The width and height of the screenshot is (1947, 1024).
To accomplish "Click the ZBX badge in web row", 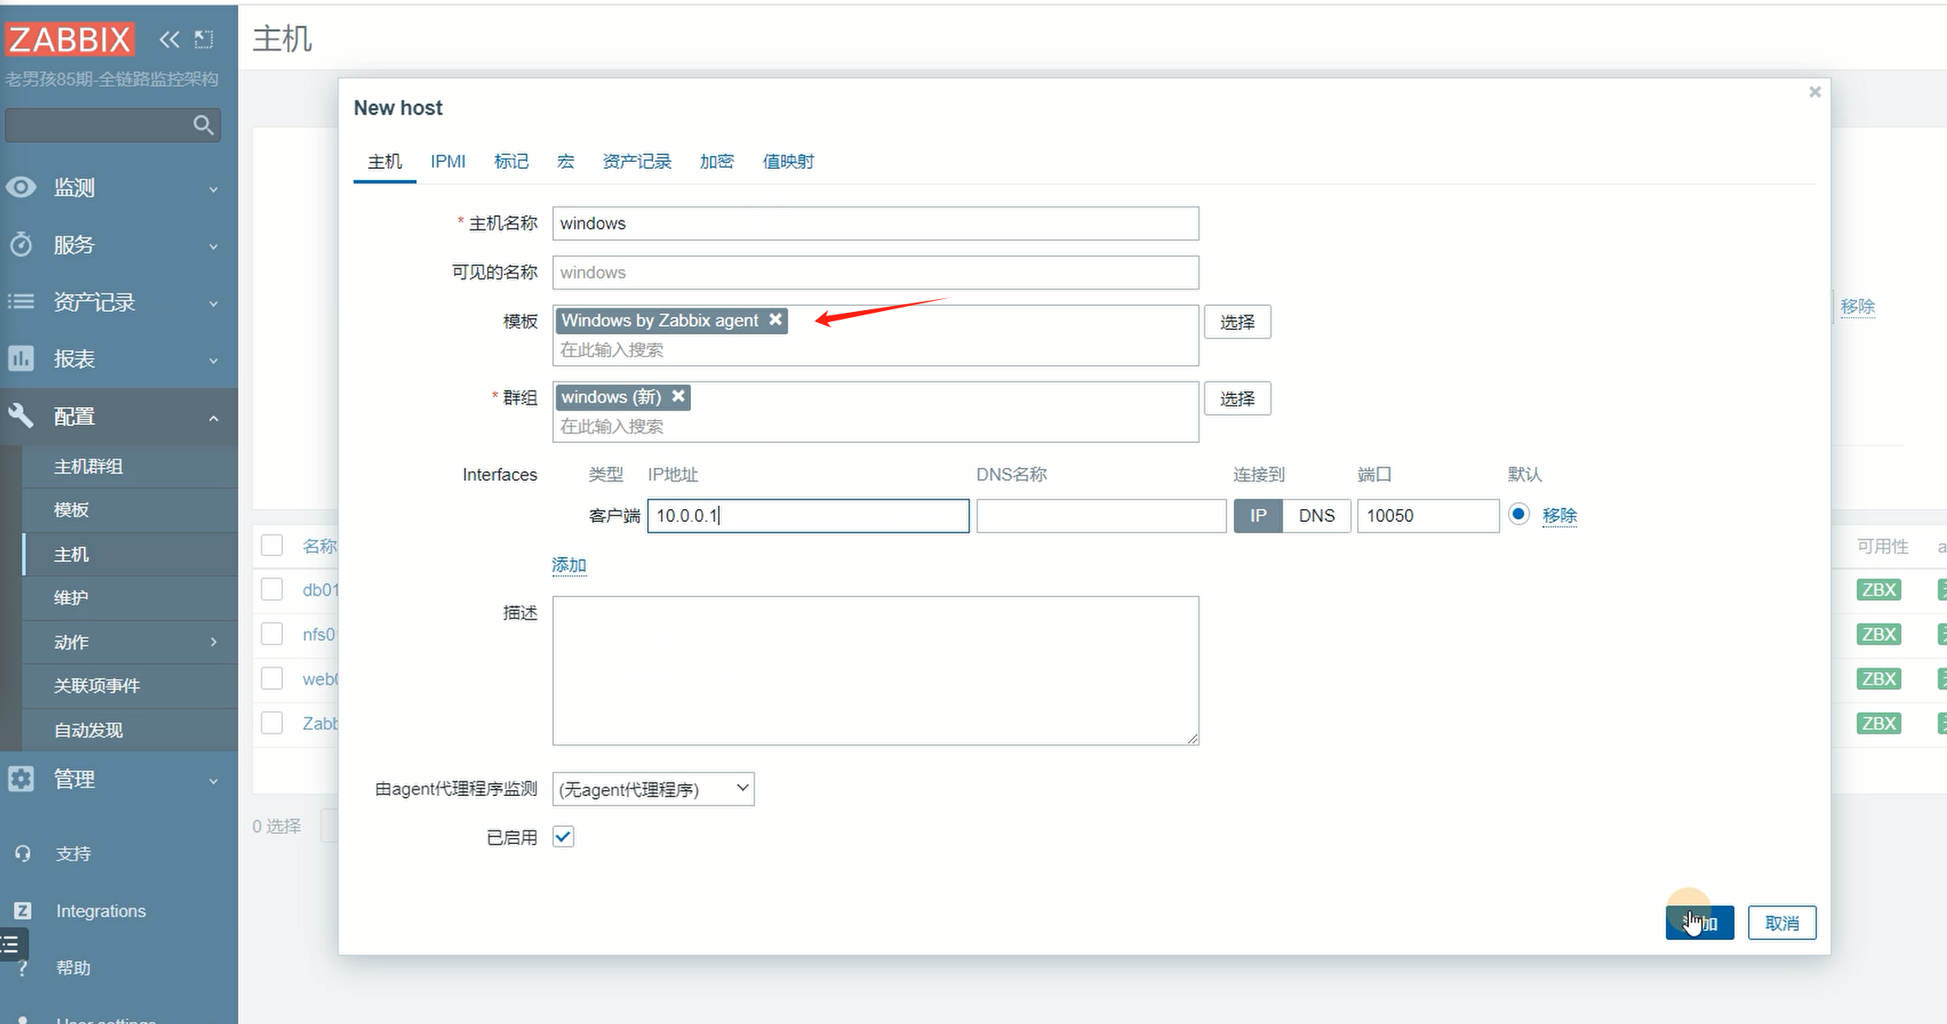I will click(1878, 679).
